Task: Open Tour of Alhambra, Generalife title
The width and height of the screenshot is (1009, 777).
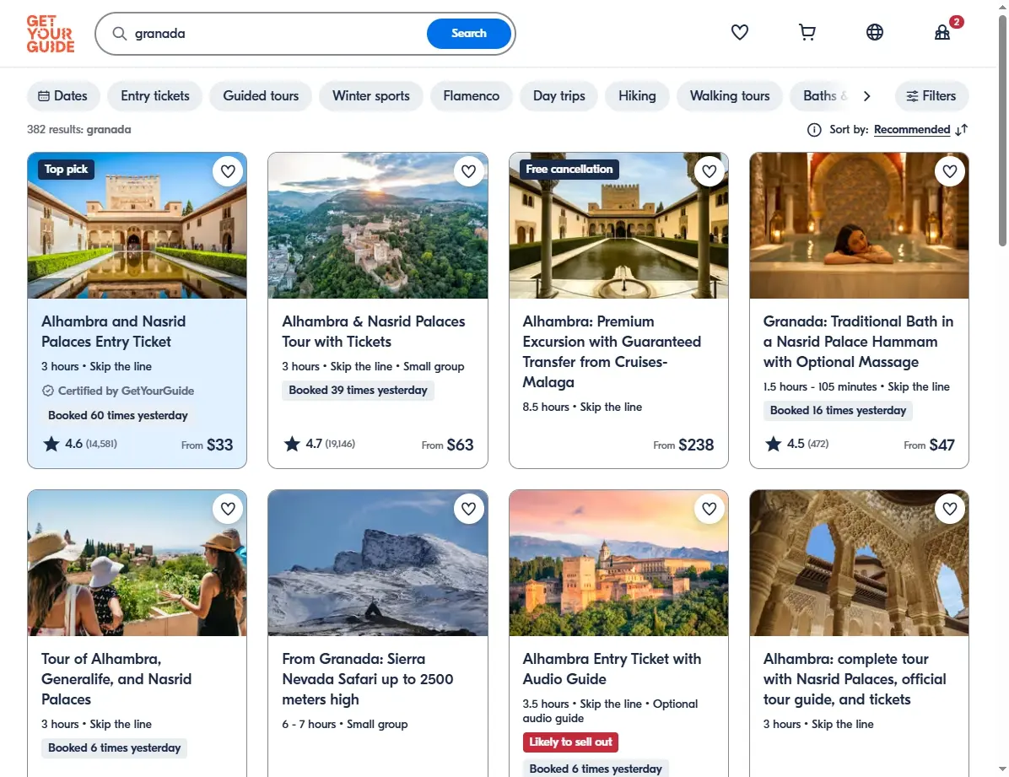Action: pyautogui.click(x=116, y=679)
